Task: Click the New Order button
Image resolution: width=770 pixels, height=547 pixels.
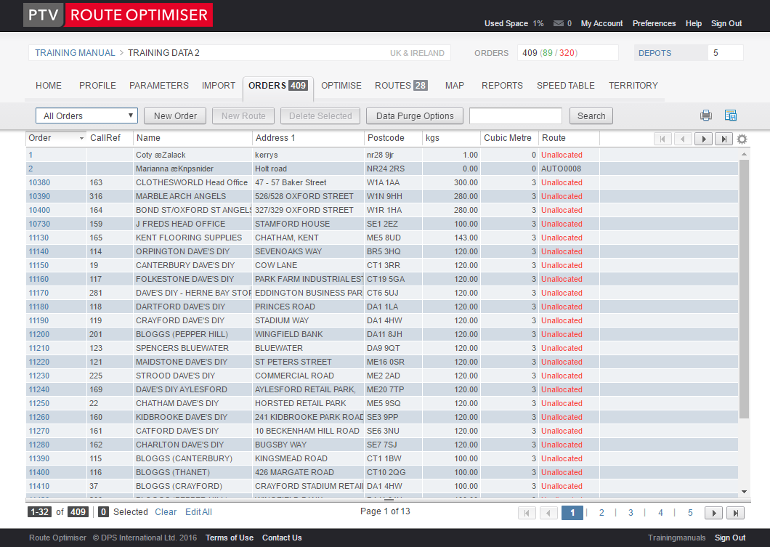Action: [x=175, y=116]
